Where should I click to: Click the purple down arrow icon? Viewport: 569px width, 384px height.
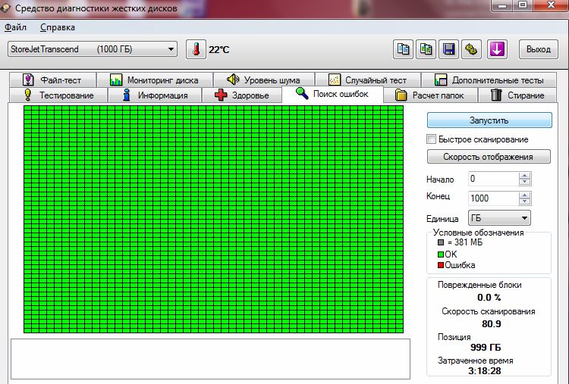click(x=497, y=49)
